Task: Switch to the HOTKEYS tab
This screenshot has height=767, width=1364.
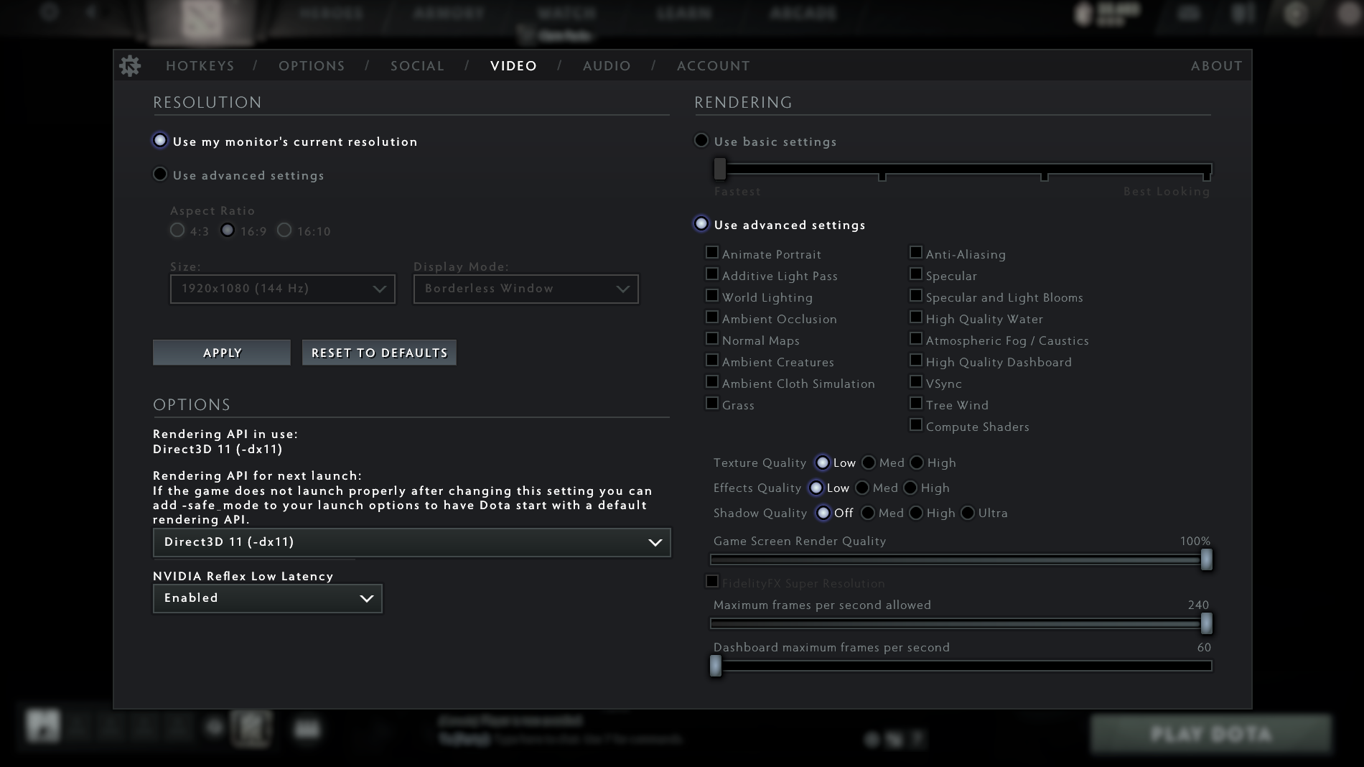Action: [200, 65]
